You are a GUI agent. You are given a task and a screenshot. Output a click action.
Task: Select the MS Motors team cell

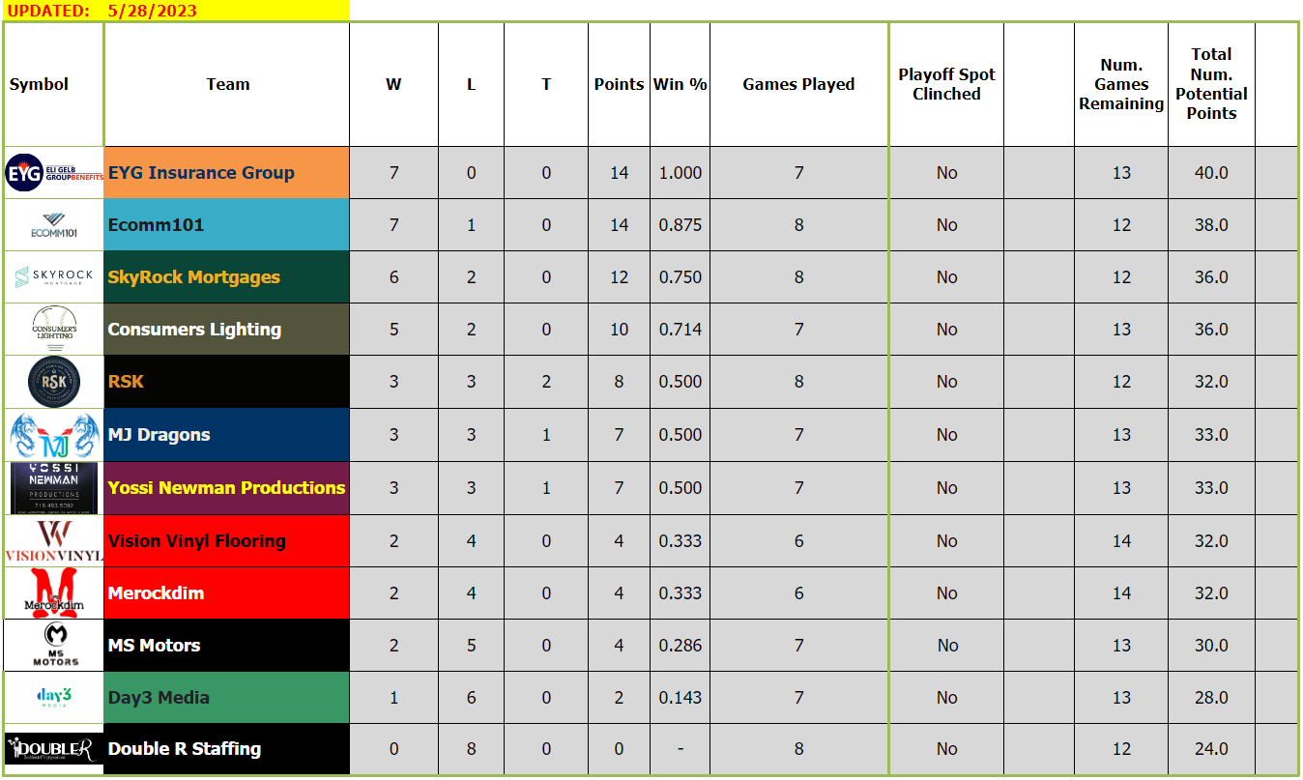(226, 646)
